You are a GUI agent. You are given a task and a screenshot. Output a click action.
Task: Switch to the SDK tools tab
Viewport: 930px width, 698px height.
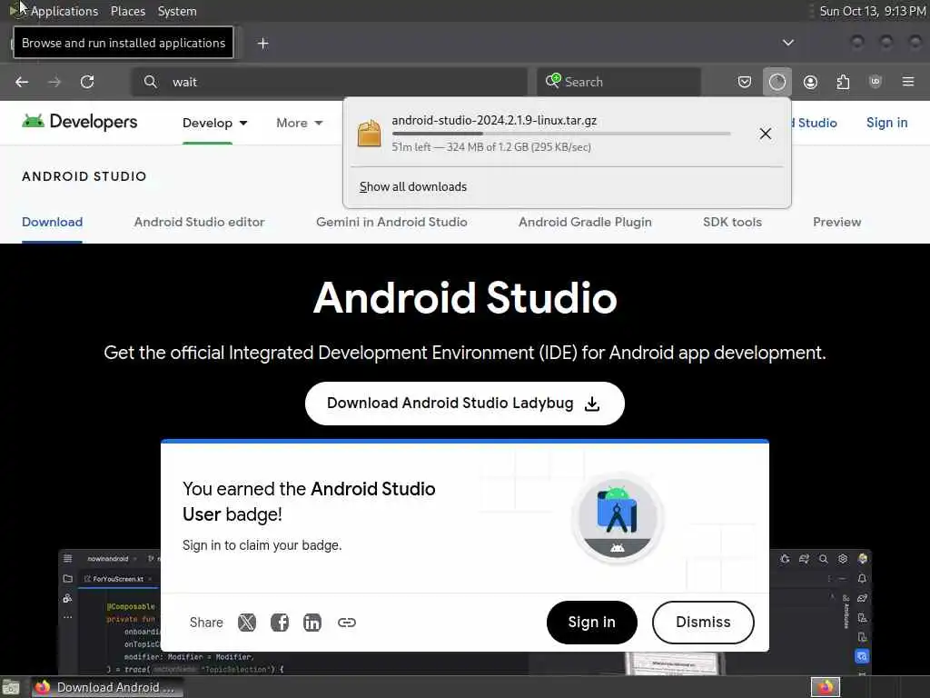(733, 222)
